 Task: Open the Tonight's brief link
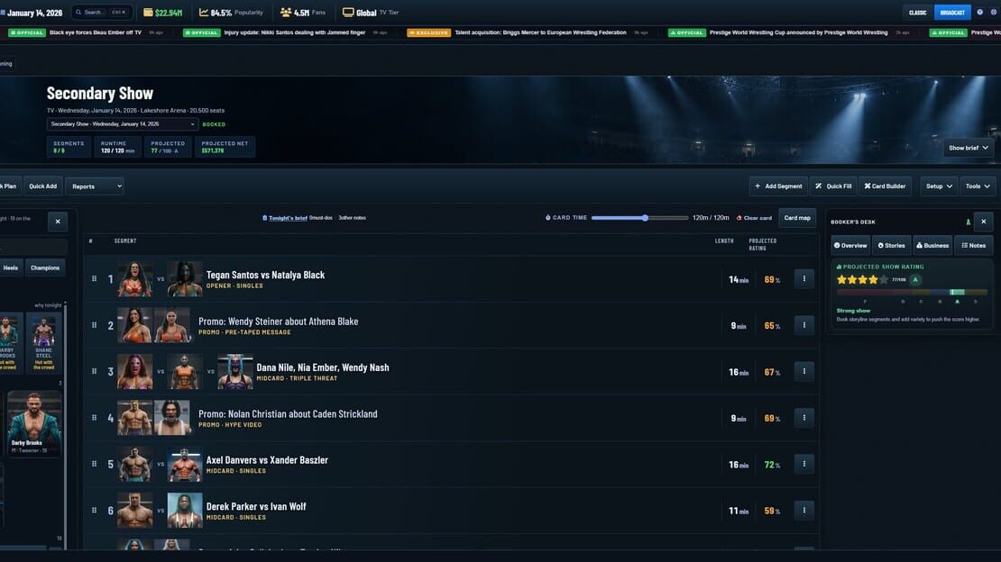pos(288,218)
